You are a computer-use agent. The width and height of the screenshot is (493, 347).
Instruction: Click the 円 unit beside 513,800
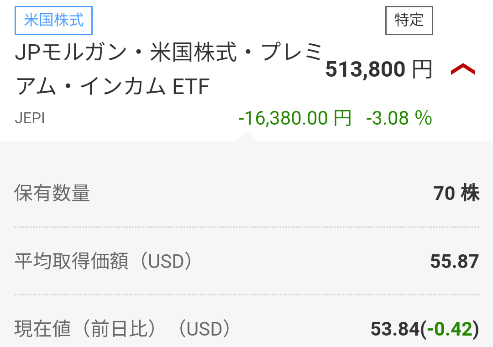[x=422, y=69]
